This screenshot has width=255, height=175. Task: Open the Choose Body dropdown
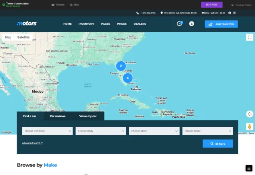click(x=101, y=131)
